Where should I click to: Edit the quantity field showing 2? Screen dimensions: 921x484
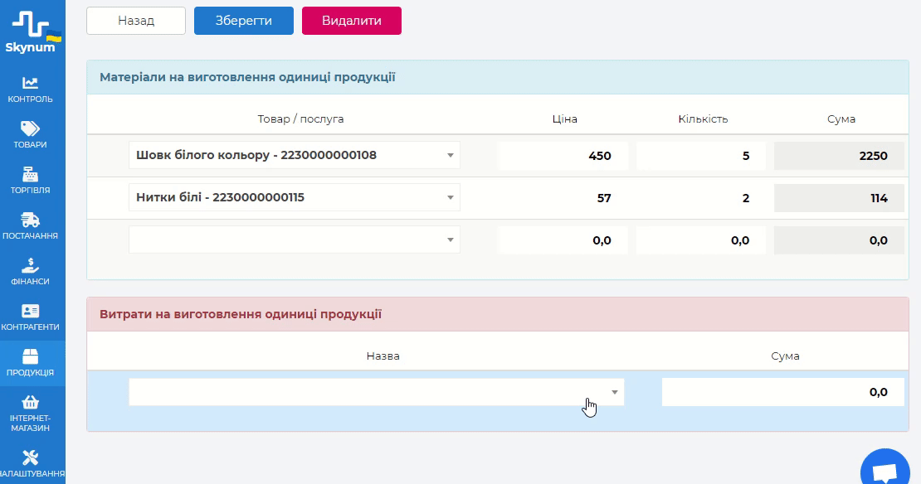click(x=701, y=198)
